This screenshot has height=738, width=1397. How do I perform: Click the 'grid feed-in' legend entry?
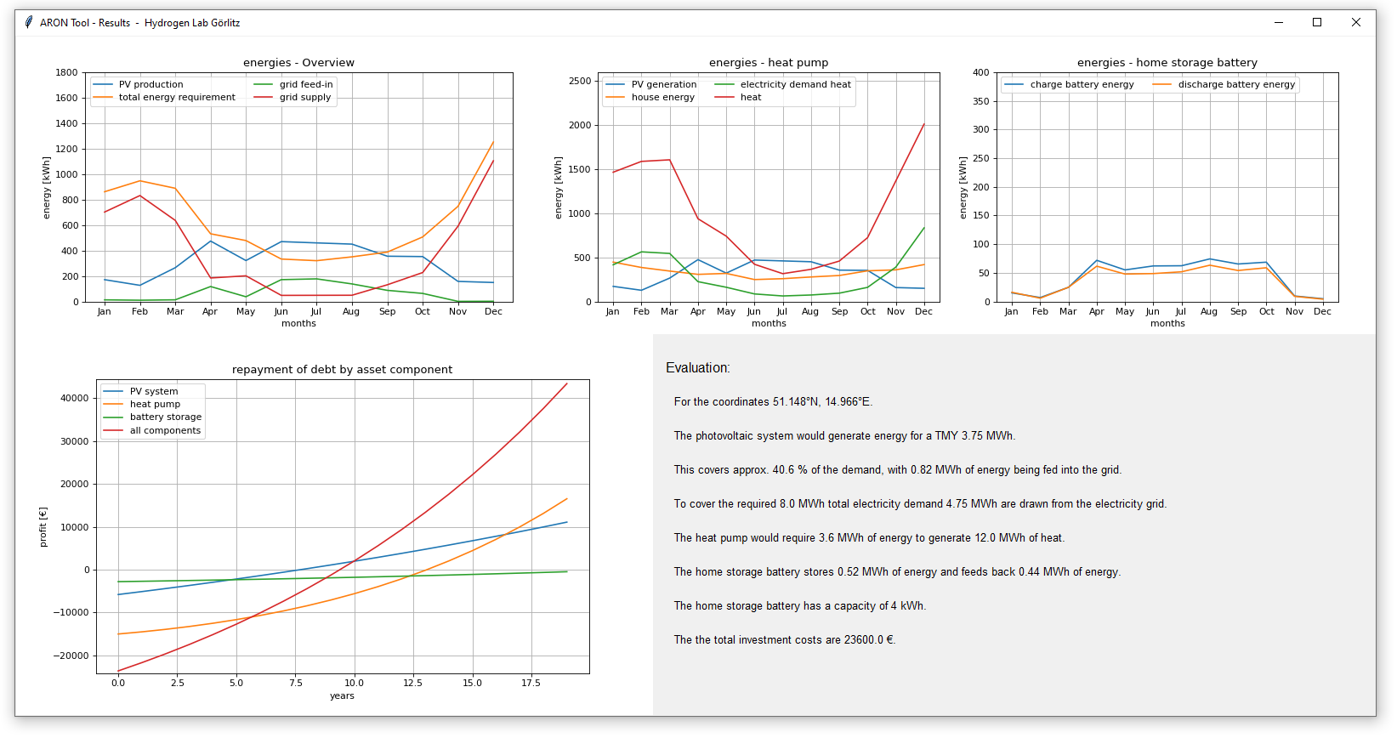(306, 85)
